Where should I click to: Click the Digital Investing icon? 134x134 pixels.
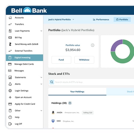(x=10, y=58)
